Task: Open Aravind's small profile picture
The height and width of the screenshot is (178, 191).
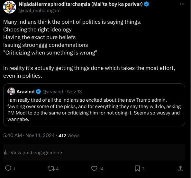Action: 11,91
